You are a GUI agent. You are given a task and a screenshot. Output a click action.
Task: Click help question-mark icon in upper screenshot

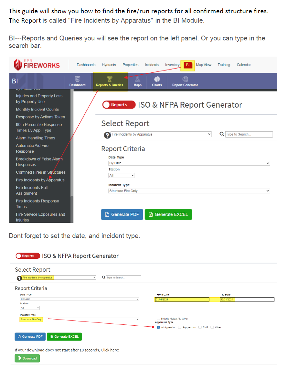[107, 135]
